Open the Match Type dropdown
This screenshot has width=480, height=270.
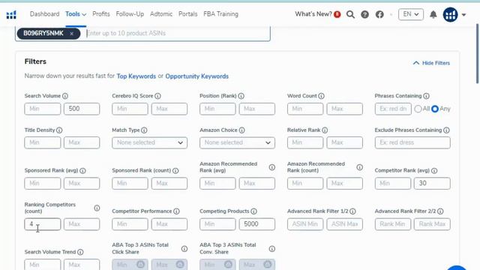(150, 142)
